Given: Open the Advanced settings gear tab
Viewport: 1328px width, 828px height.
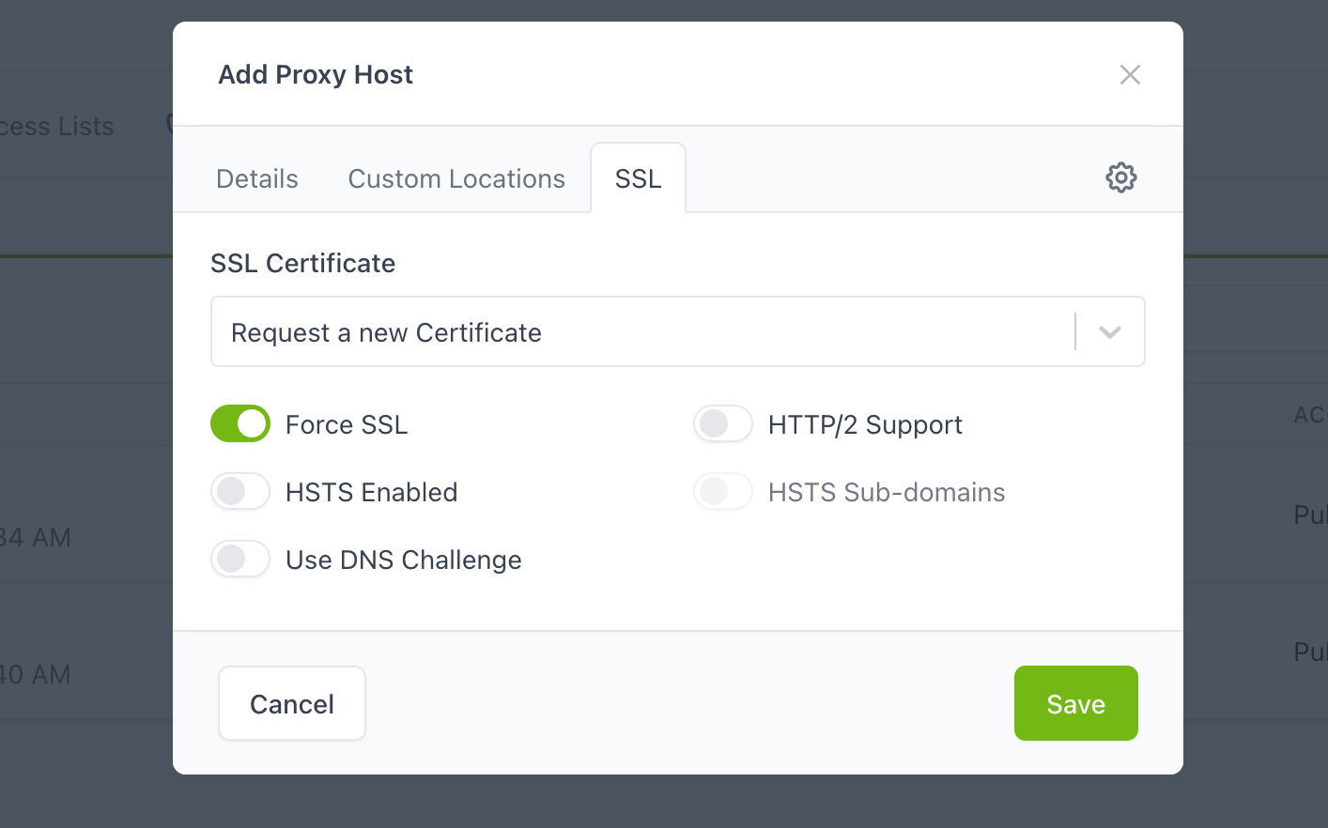Looking at the screenshot, I should [x=1120, y=177].
